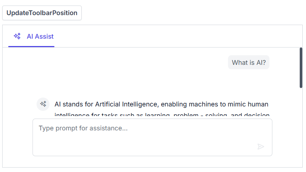
Task: Click the empty tab header right of AI Assist
Action: [177, 36]
